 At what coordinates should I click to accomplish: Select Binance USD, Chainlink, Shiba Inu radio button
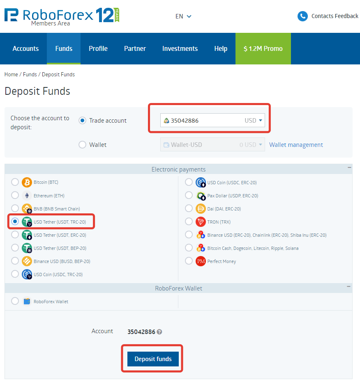(189, 234)
